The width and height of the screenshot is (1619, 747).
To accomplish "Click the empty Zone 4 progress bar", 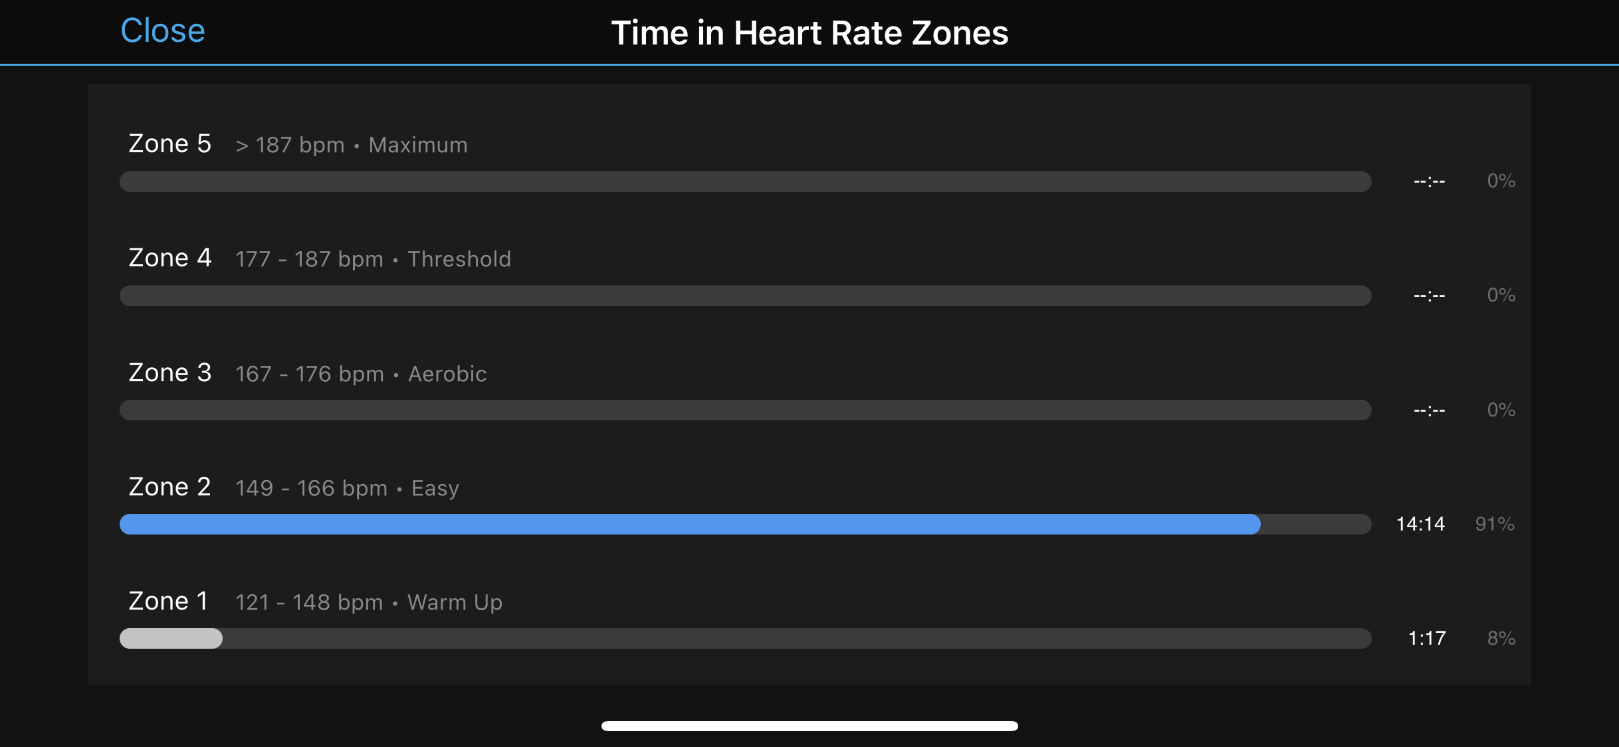I will [744, 295].
